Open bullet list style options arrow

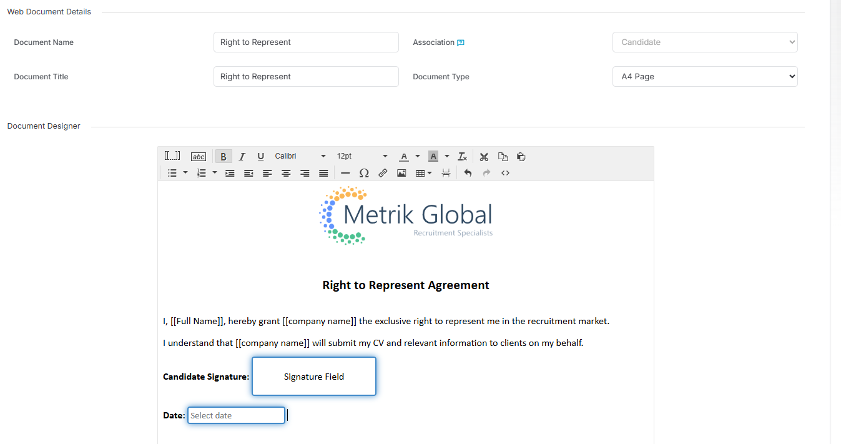tap(185, 173)
